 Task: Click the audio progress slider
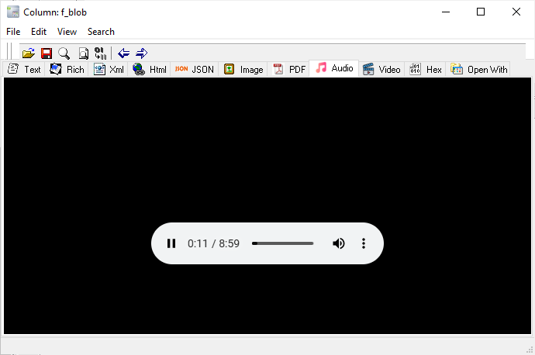[x=283, y=243]
